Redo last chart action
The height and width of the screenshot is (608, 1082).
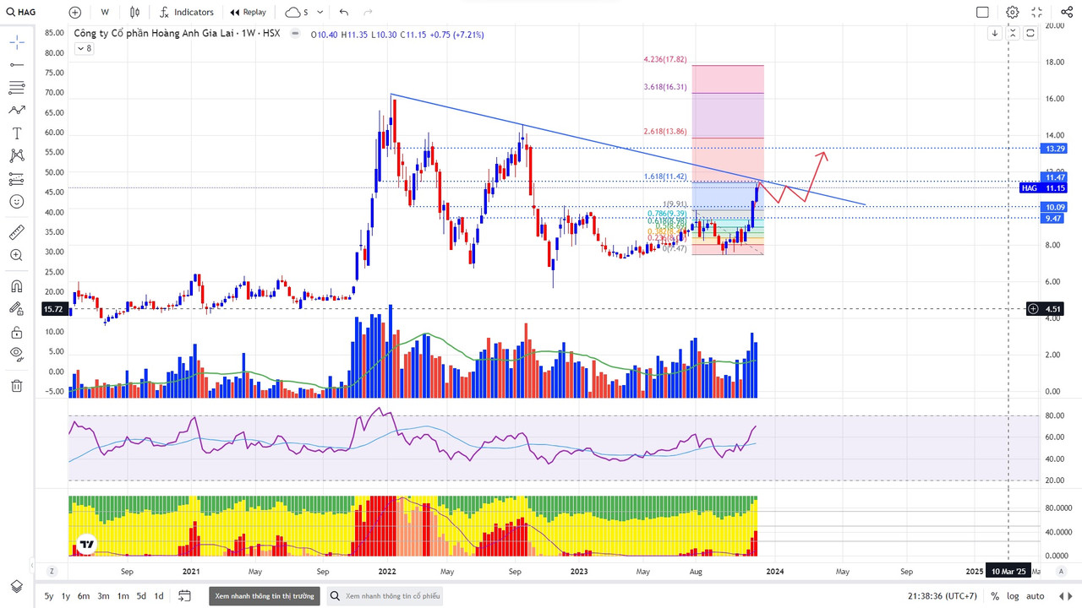coord(367,12)
